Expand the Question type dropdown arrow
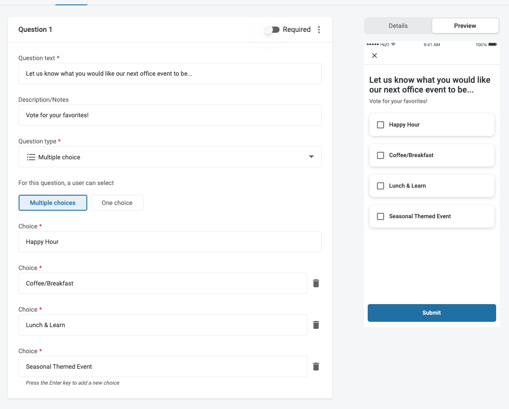The width and height of the screenshot is (509, 409). pos(311,157)
